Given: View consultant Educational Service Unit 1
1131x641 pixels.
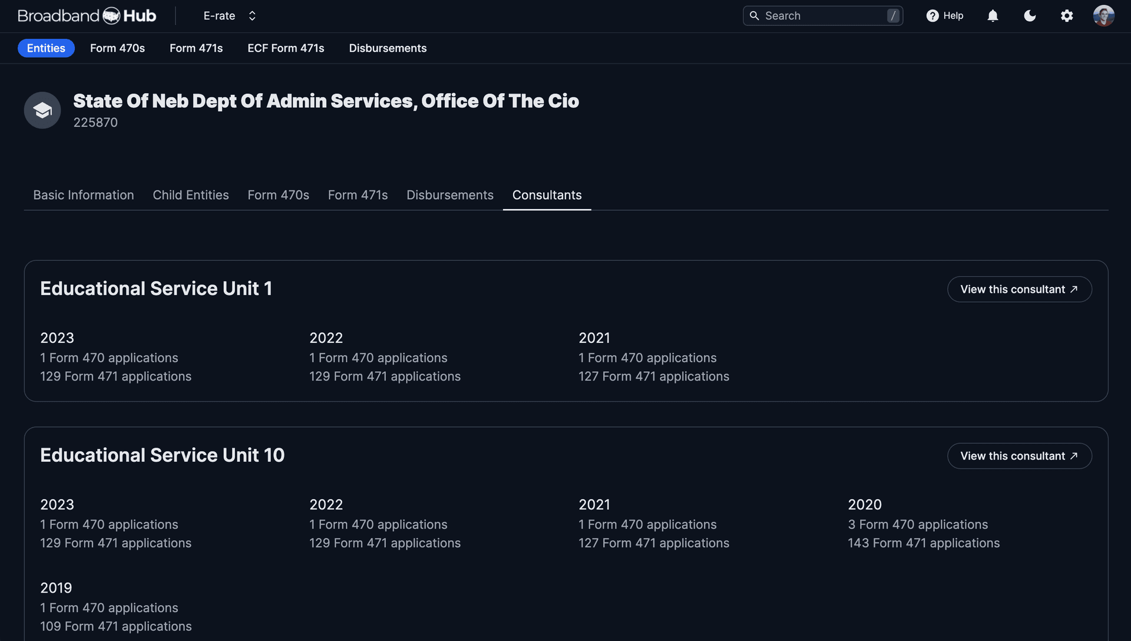Looking at the screenshot, I should click(1020, 289).
